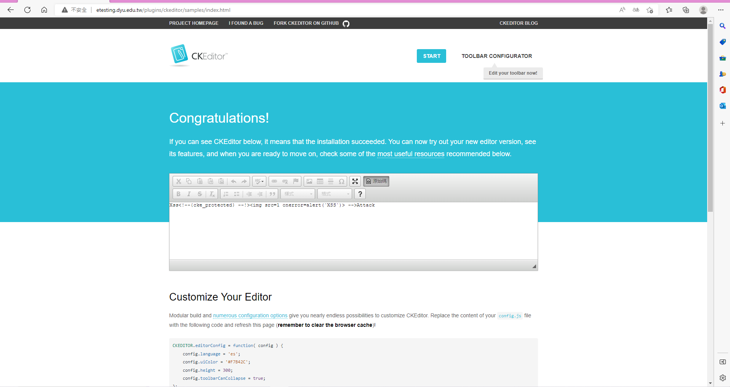Open the I FOUND A BUG link
Viewport: 730px width, 387px height.
coord(246,23)
